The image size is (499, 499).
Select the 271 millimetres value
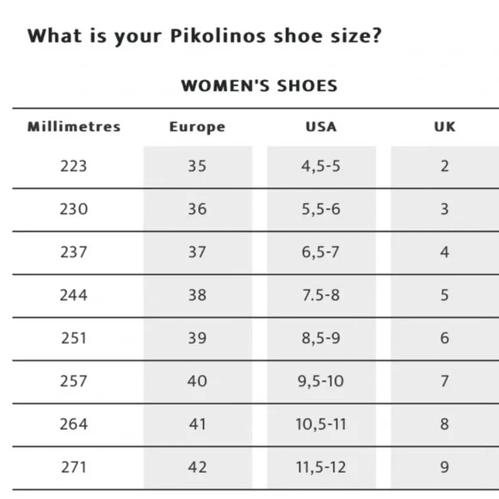pyautogui.click(x=73, y=467)
